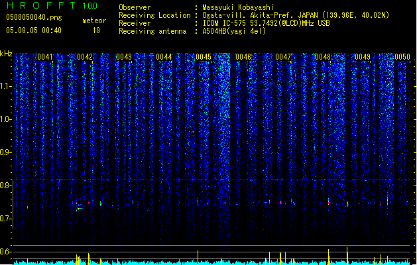417x265 pixels.
Task: Click the A504HB(yagi 4el) antenna text
Action: (234, 31)
